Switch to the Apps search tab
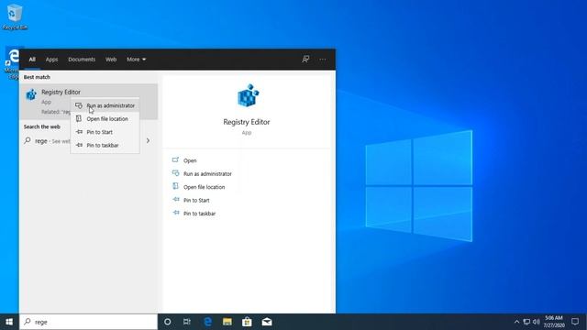The width and height of the screenshot is (587, 330). point(51,59)
